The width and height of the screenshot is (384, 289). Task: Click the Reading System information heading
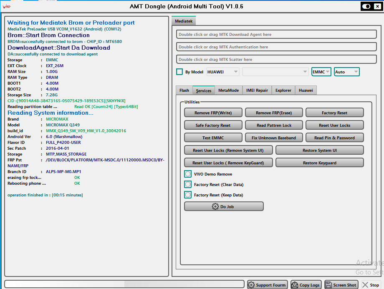click(50, 113)
